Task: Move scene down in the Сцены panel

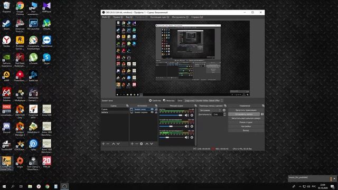Action: pyautogui.click(x=118, y=144)
